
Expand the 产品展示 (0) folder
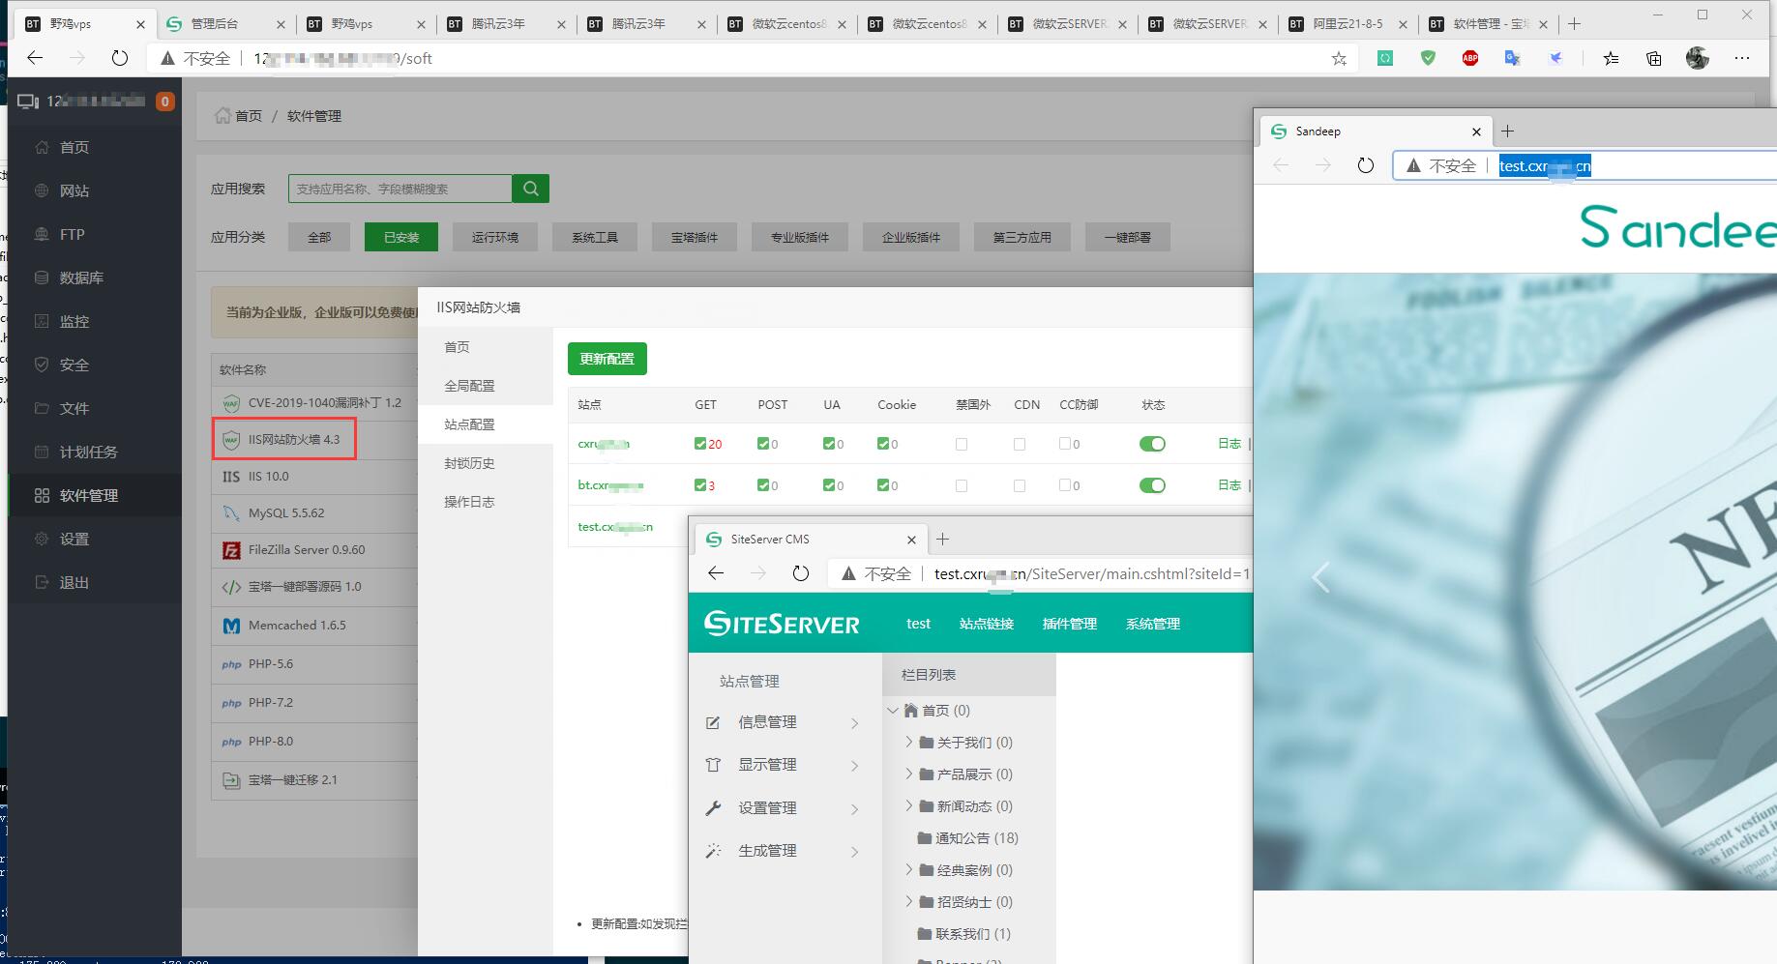click(909, 774)
